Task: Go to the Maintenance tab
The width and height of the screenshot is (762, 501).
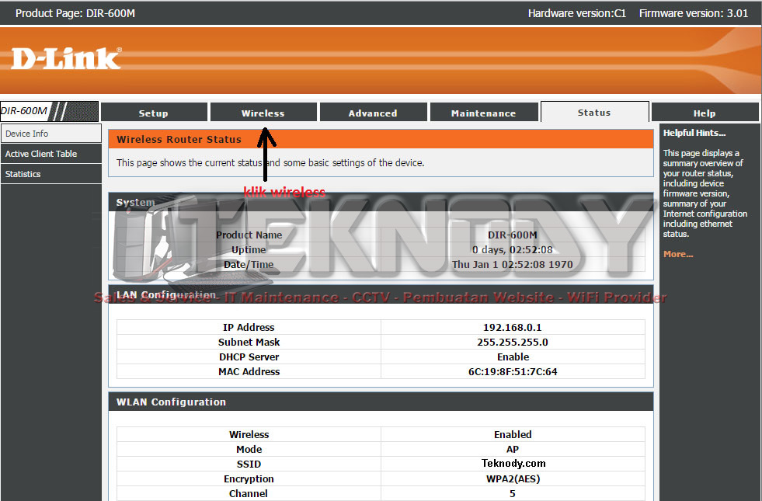Action: 484,113
